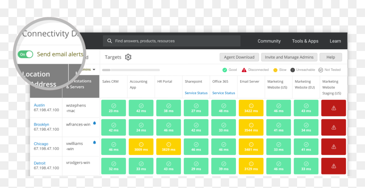This screenshot has width=365, height=188.
Task: Open the Chicago location link
Action: [41, 144]
